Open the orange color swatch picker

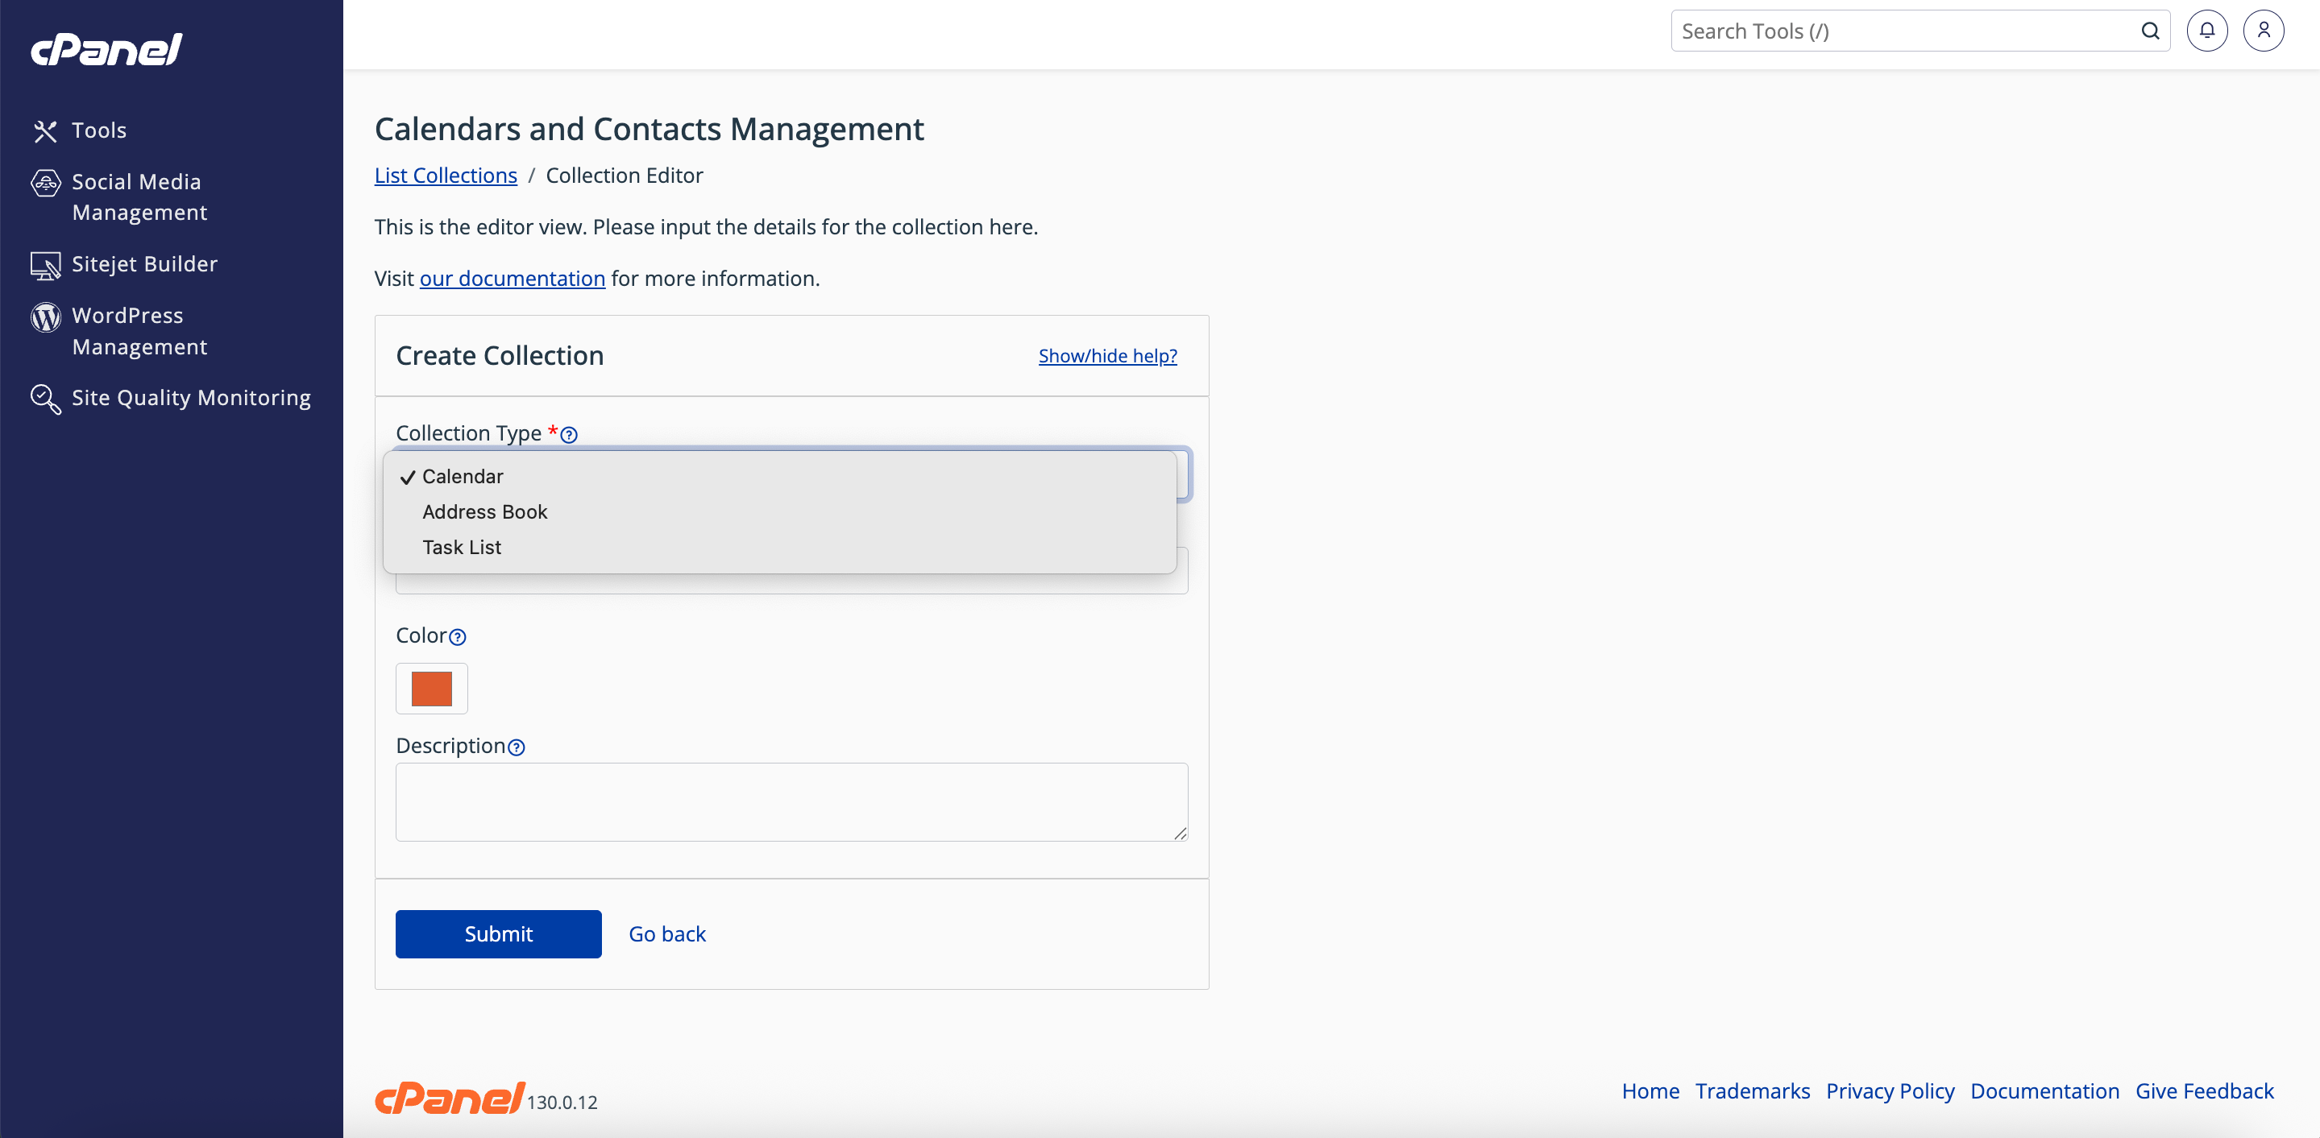tap(431, 689)
